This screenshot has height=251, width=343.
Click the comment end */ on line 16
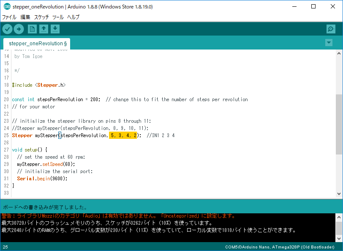[17, 71]
